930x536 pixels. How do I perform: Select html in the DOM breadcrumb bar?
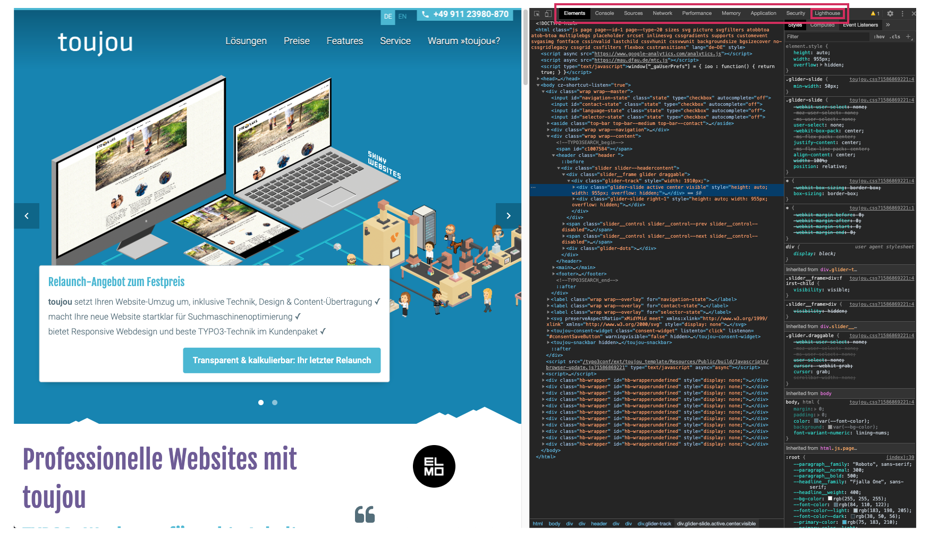point(538,524)
